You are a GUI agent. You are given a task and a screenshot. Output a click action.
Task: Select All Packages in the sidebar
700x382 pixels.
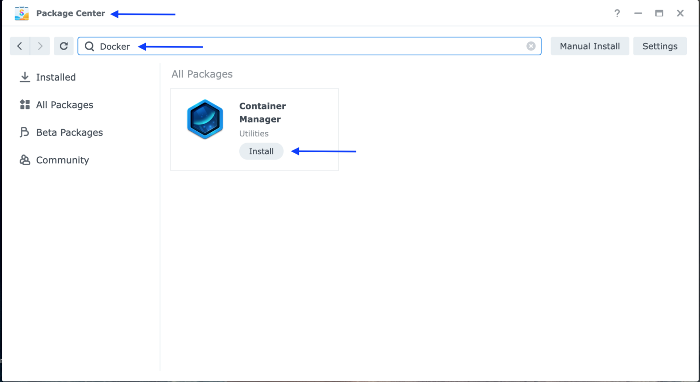(64, 104)
